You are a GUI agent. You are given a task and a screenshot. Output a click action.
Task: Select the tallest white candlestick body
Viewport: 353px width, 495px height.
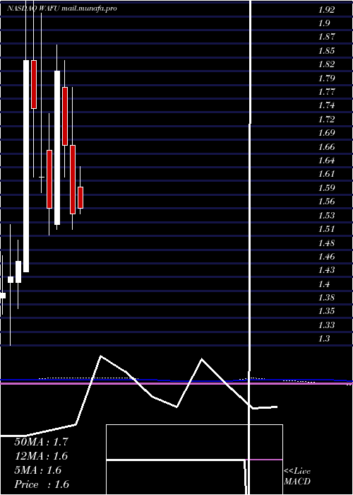click(x=26, y=166)
